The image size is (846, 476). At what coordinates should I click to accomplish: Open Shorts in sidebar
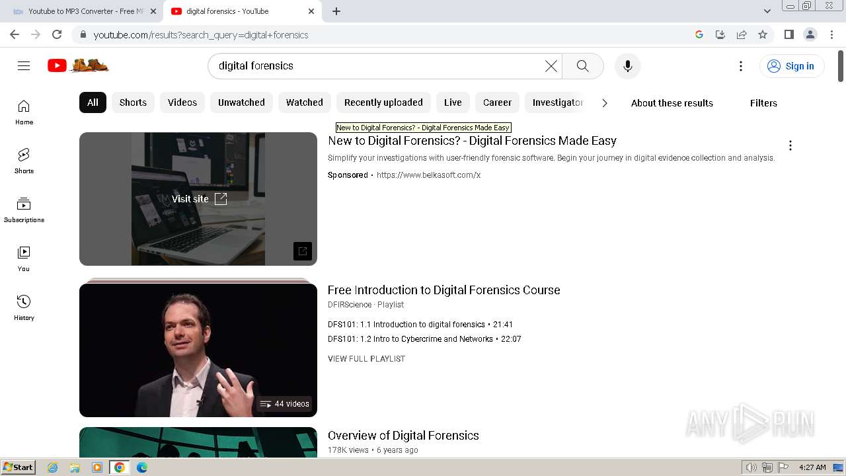point(24,161)
